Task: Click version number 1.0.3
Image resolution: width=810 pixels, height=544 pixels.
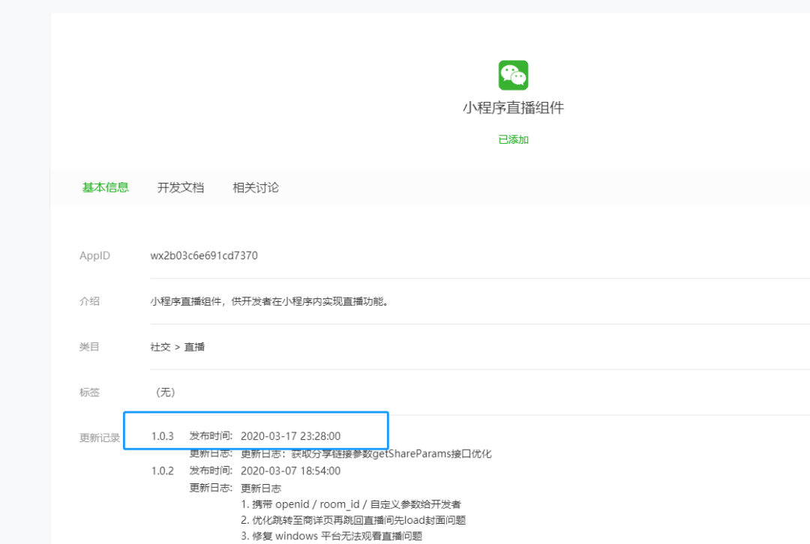Action: 162,436
